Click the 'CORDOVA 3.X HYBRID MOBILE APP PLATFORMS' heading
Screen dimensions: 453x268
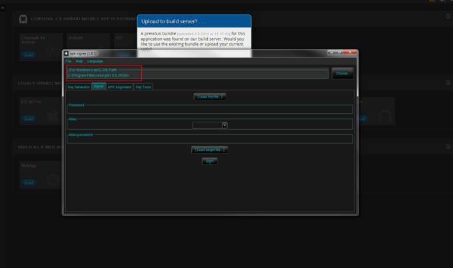point(83,19)
